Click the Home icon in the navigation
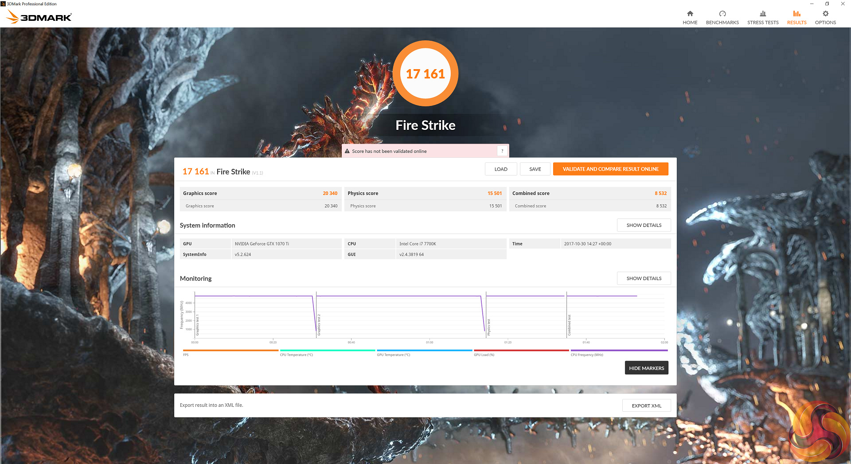Screen dimensions: 851x464 click(x=690, y=14)
